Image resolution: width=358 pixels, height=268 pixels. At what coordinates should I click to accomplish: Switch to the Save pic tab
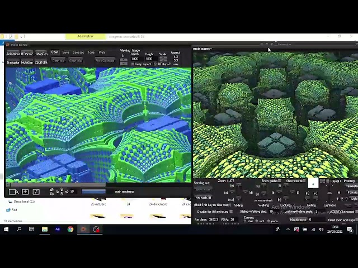(x=78, y=52)
